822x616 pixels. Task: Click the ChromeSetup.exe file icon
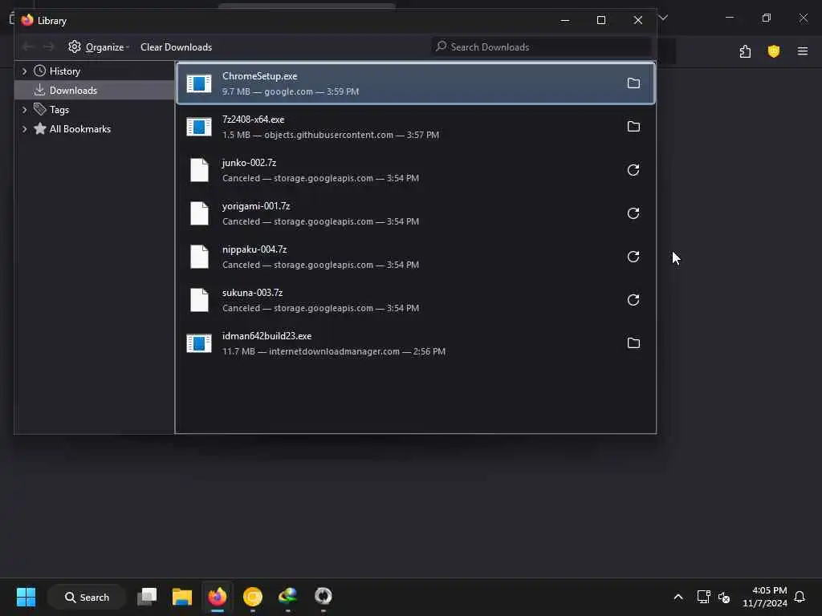[199, 83]
